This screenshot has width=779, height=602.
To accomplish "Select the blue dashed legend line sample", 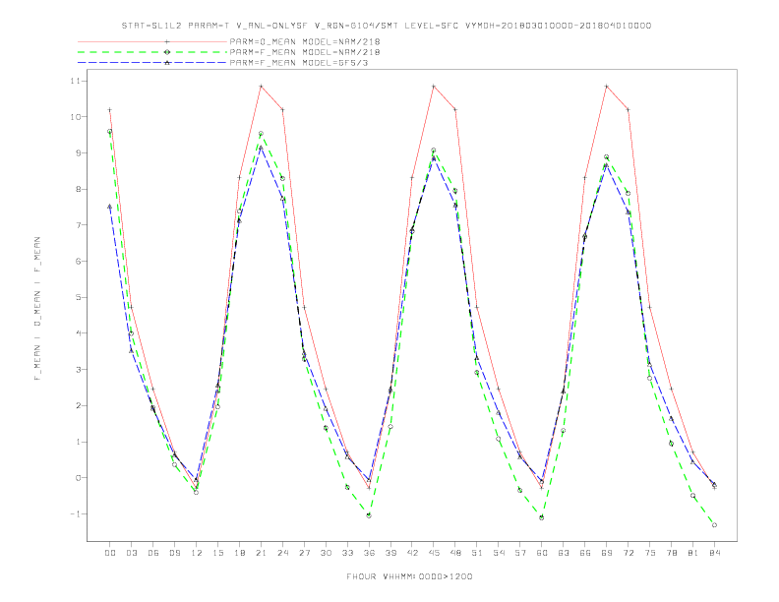I will [152, 63].
